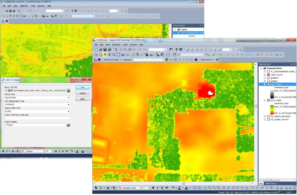Screen dimensions: 297x195
Task: Apply underline formatting in the drawing toolbar
Action: 162,188
